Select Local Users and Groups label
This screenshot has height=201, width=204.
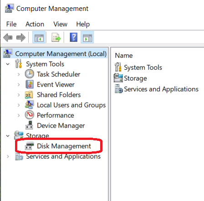[71, 105]
